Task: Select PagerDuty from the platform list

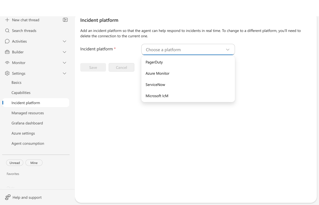Action: (x=188, y=62)
